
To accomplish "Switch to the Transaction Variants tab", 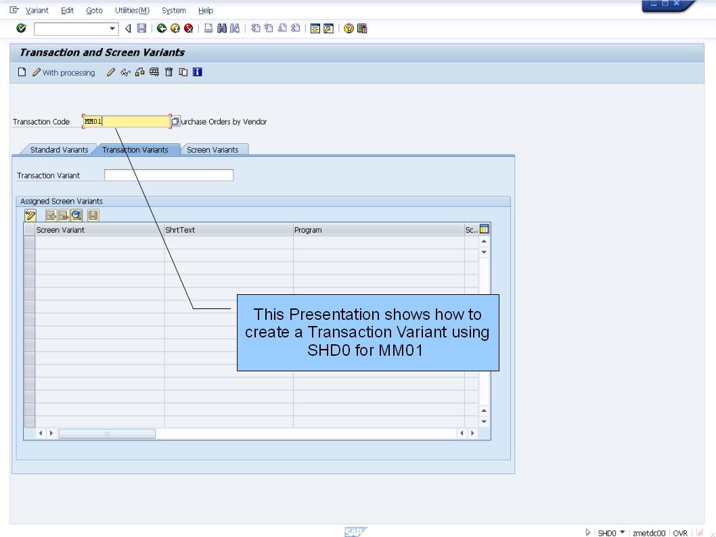I will click(x=135, y=149).
